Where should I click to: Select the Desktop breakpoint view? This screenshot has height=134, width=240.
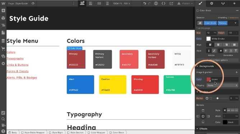tap(82, 3)
